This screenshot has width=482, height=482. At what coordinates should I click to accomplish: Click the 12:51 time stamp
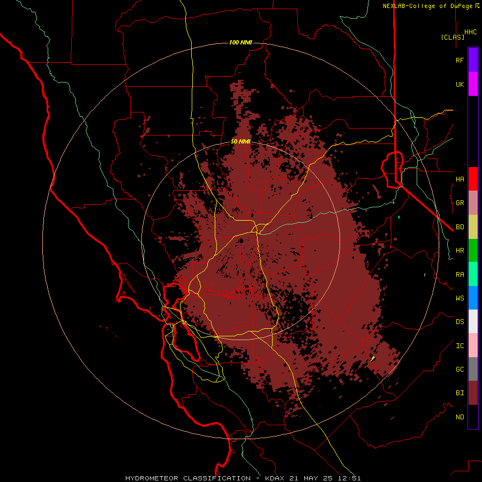pos(351,478)
